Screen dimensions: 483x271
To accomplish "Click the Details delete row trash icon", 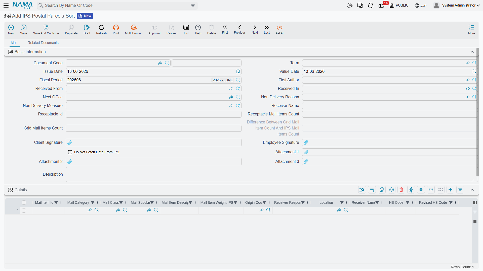I will 401,190.
